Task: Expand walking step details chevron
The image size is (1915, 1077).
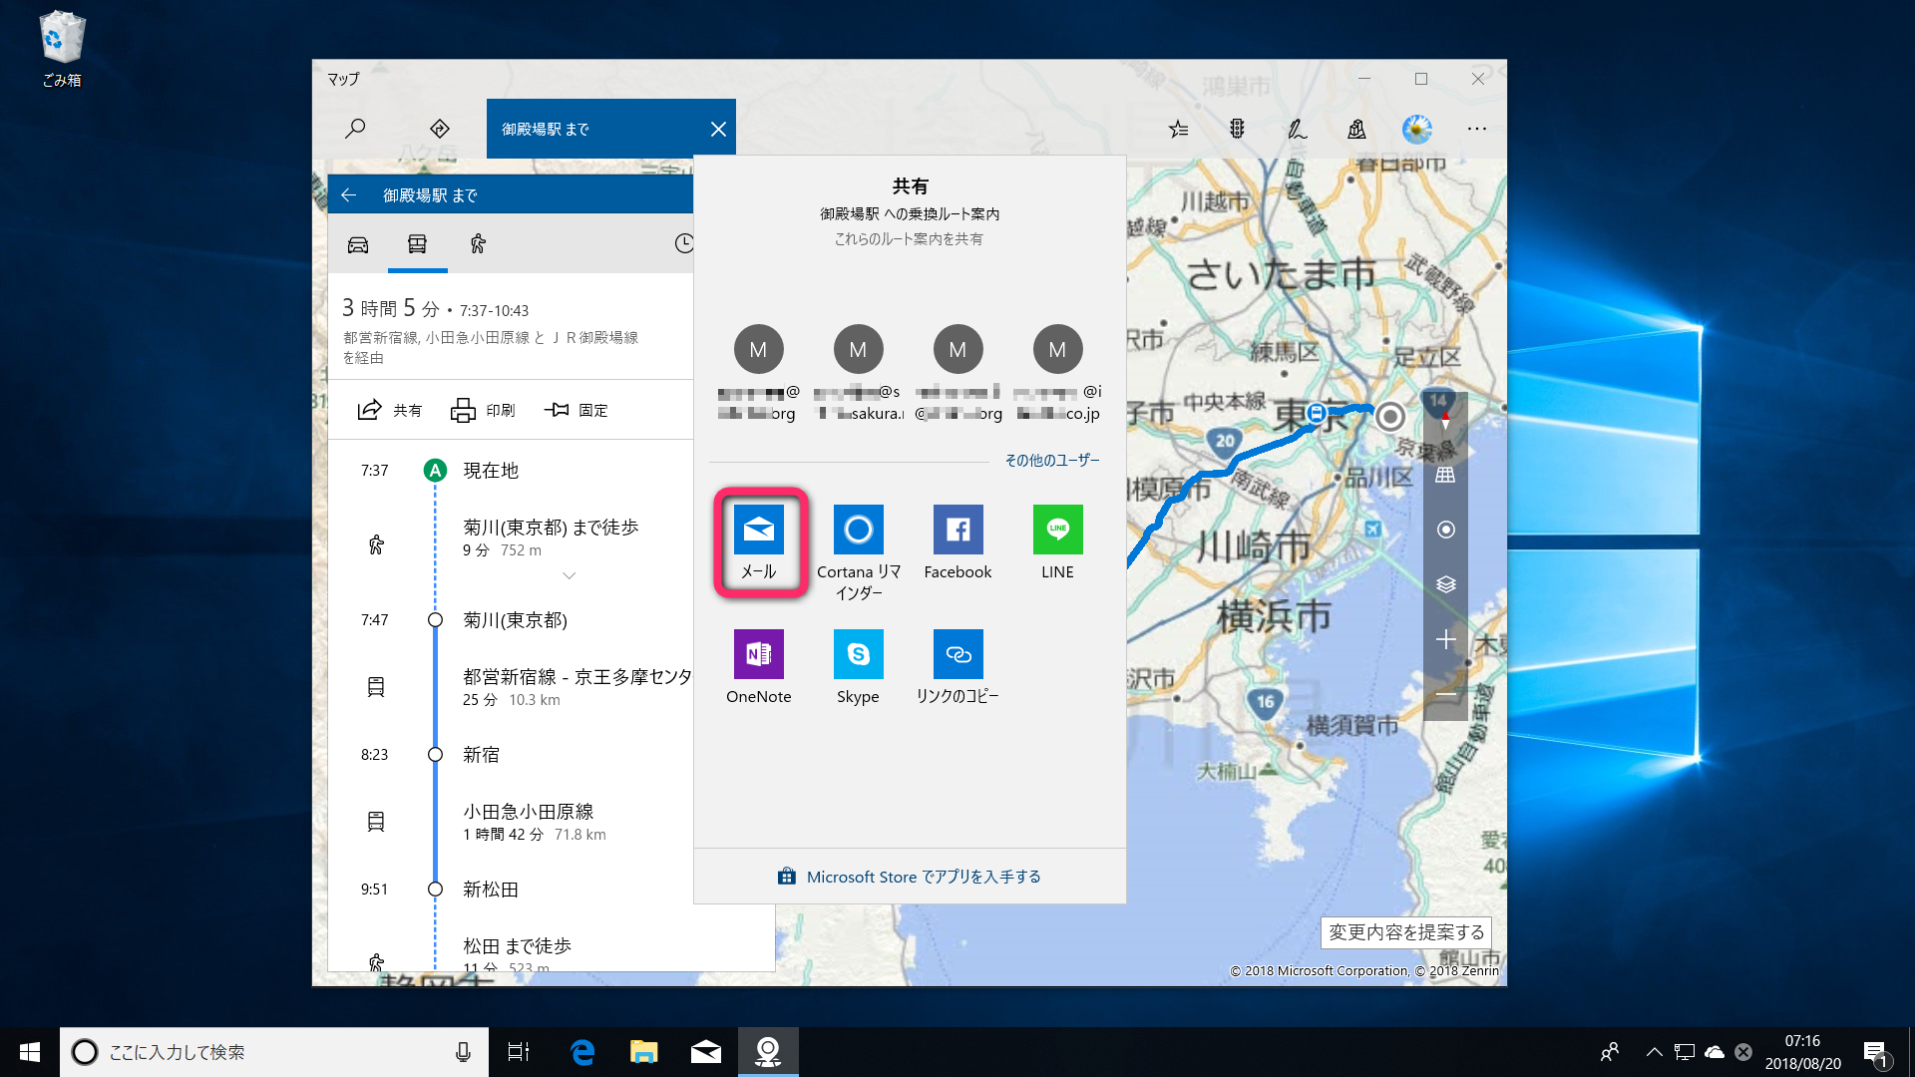Action: 569,575
